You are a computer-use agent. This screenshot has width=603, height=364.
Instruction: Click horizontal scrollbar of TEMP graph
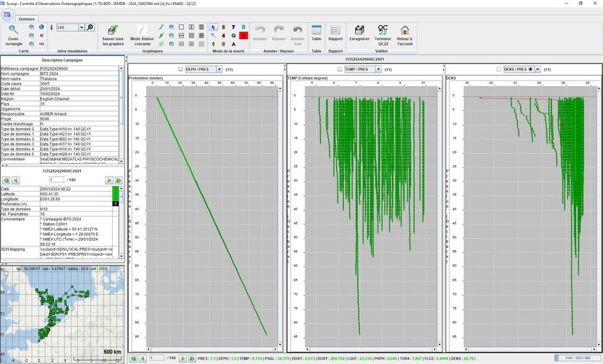coord(373,350)
